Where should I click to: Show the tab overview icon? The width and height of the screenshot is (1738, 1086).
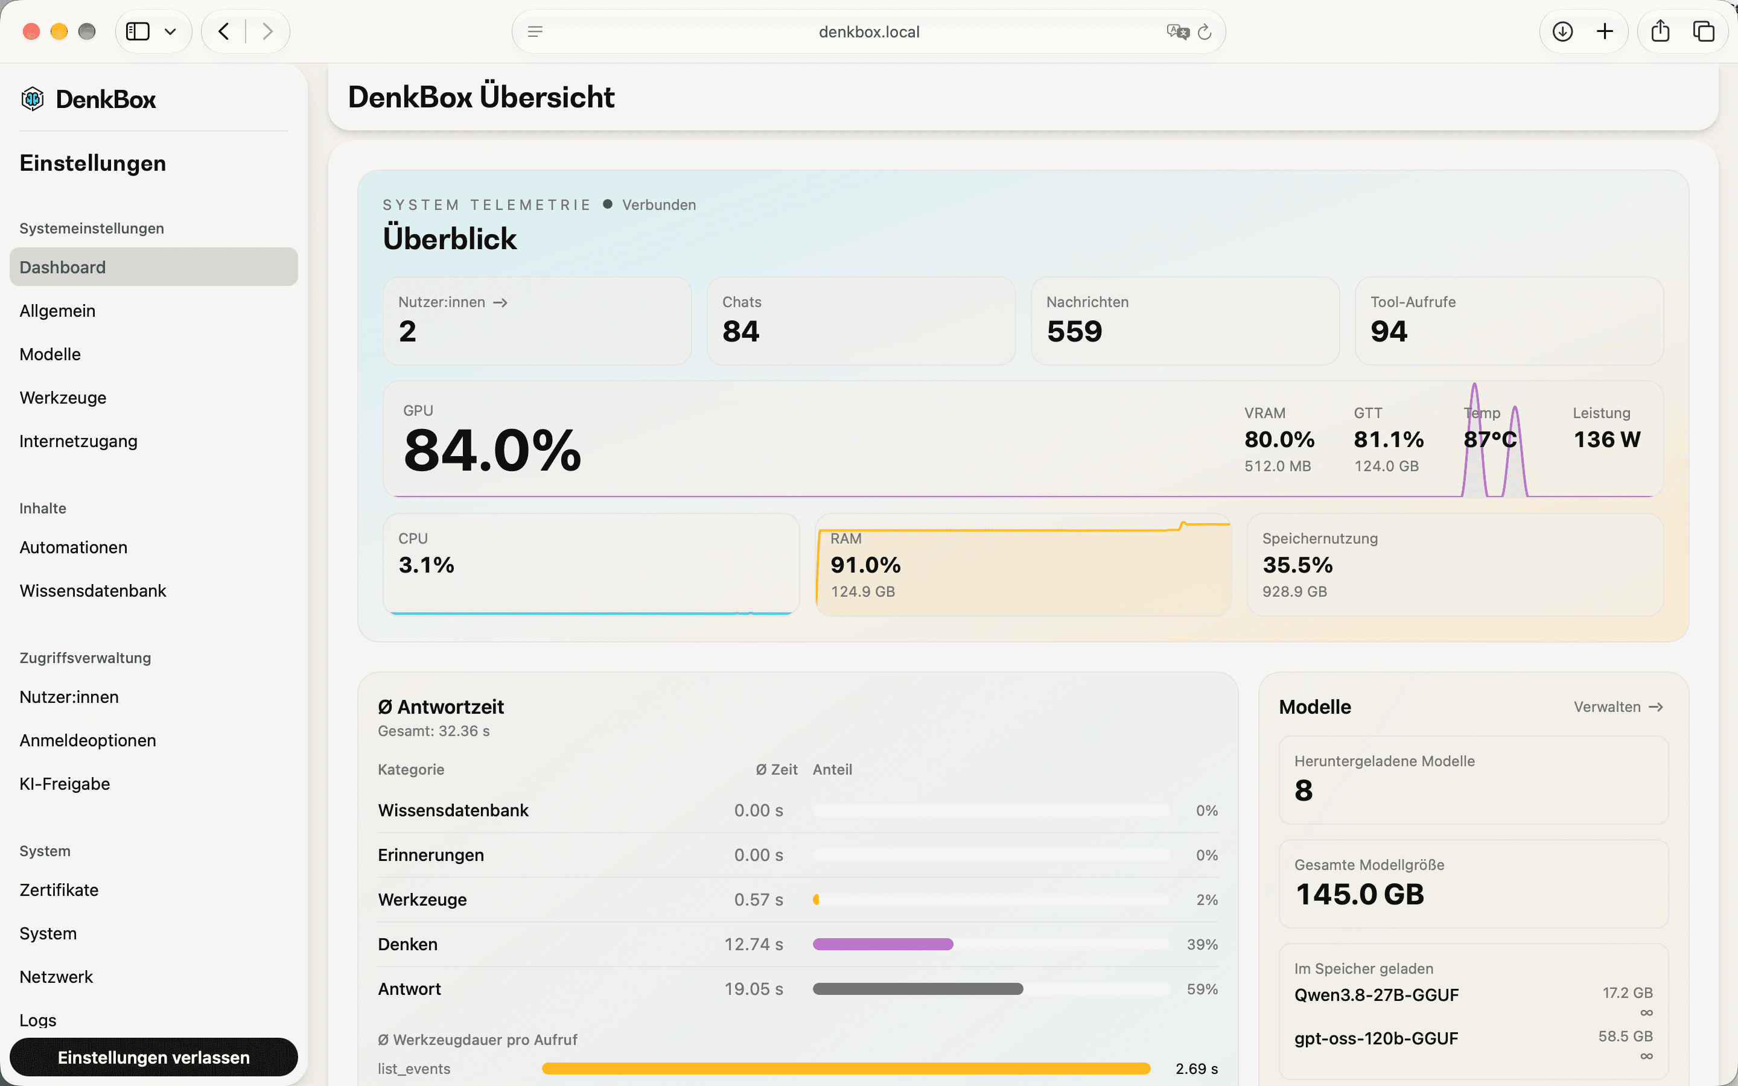point(1704,31)
